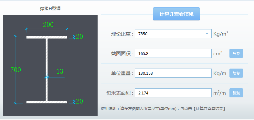Select the section height value 700
254x120 pixels.
point(16,70)
